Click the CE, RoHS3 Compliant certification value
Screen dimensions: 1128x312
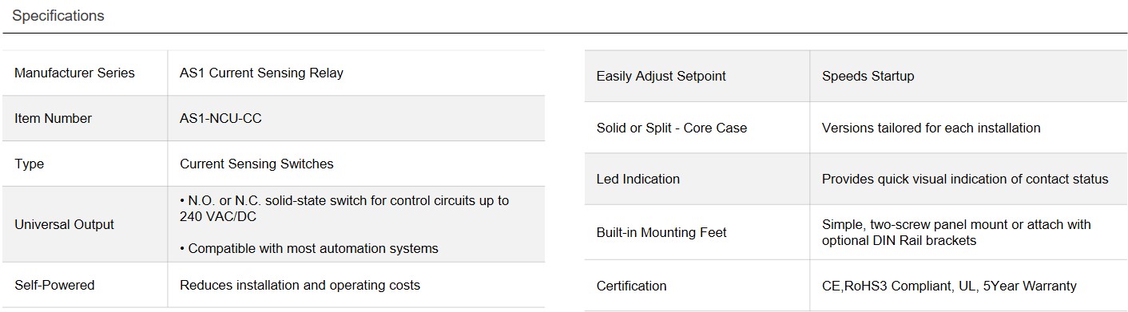(949, 286)
